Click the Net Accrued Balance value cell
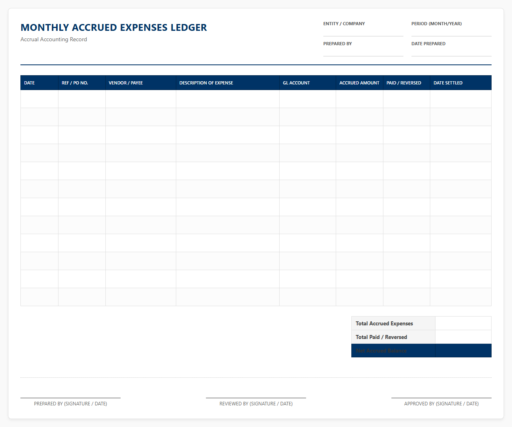The image size is (512, 427). coord(463,351)
